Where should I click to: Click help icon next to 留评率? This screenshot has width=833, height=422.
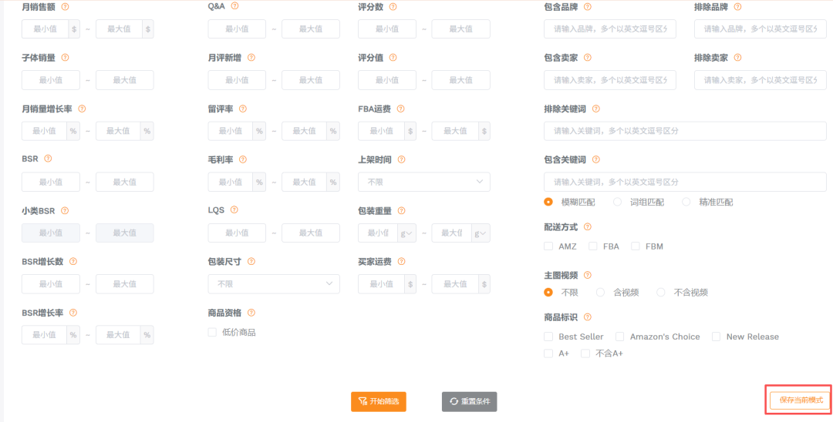pos(243,108)
